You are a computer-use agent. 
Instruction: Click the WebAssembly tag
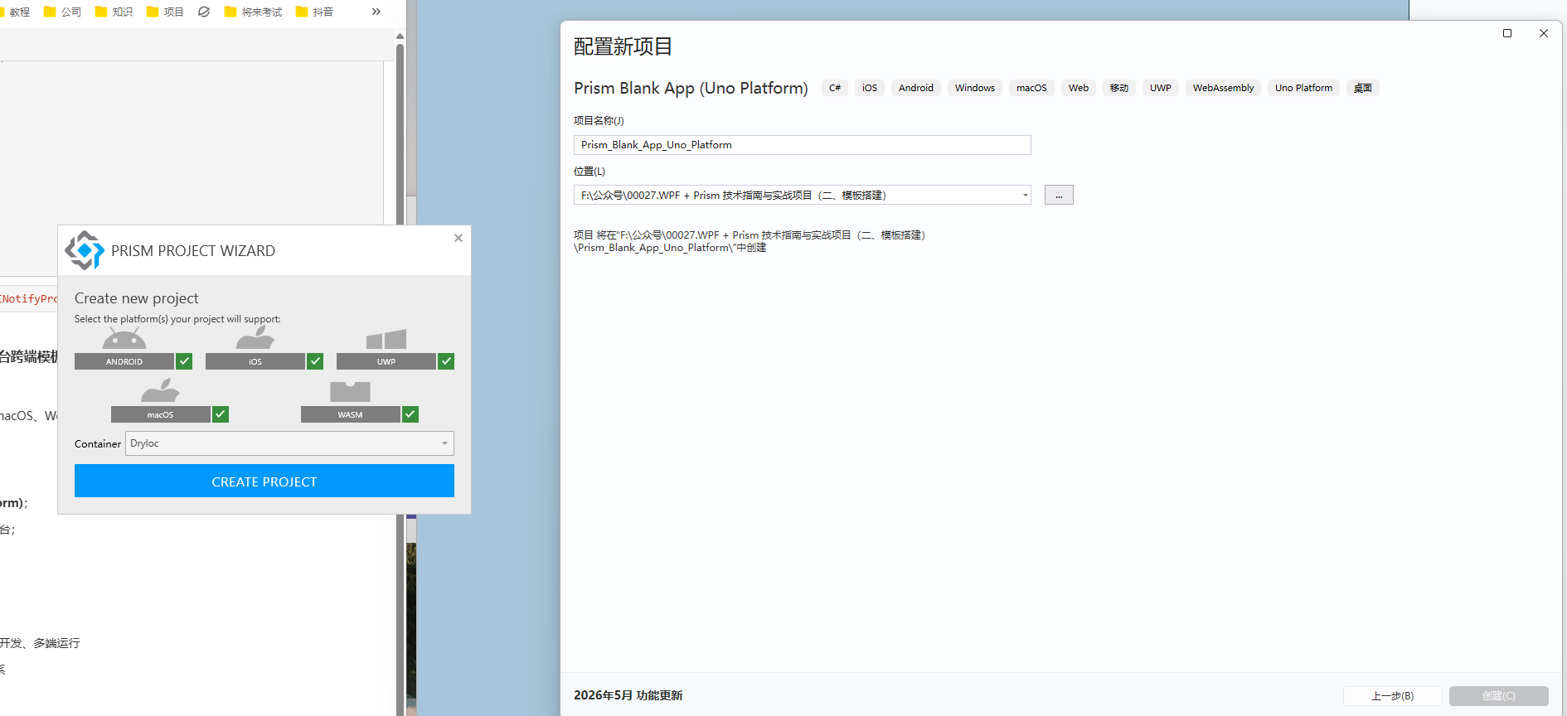(x=1224, y=88)
